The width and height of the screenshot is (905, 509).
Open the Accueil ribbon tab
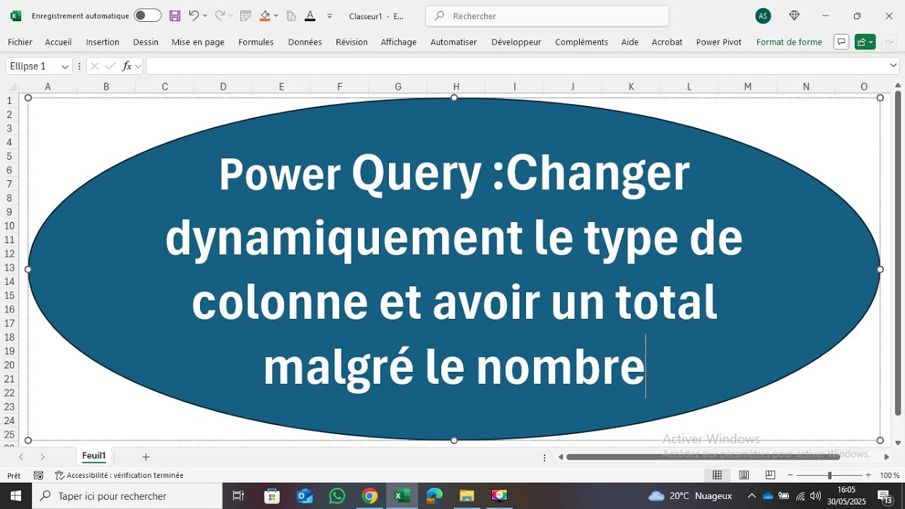tap(58, 42)
